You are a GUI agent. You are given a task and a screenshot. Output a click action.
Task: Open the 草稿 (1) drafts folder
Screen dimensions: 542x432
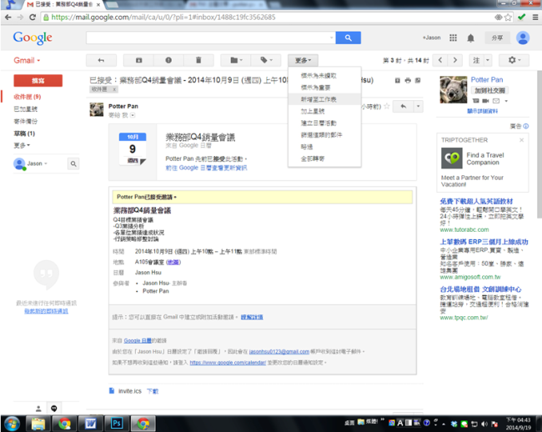pos(24,133)
